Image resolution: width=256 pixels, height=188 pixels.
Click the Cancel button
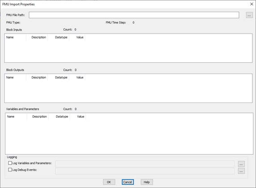point(128,182)
